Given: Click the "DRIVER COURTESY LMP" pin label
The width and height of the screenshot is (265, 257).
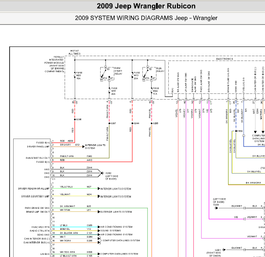Looking at the screenshot, I should tap(35, 196).
